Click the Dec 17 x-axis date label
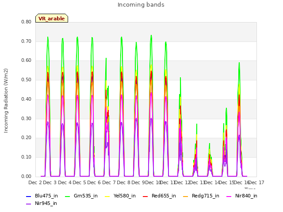Image resolution: width=283 pixels, height=212 pixels. 256,182
